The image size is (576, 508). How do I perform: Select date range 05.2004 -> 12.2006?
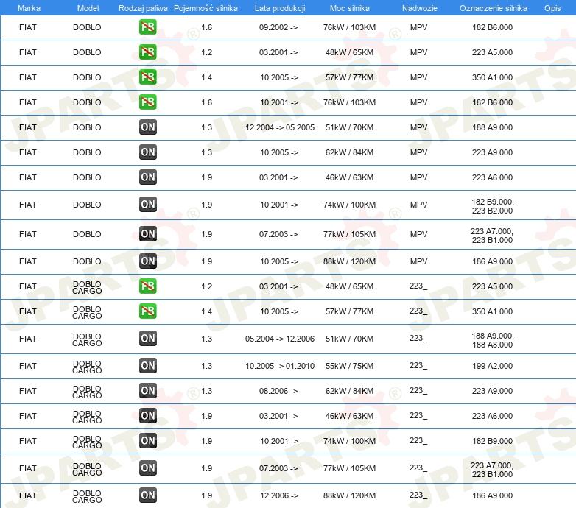280,339
